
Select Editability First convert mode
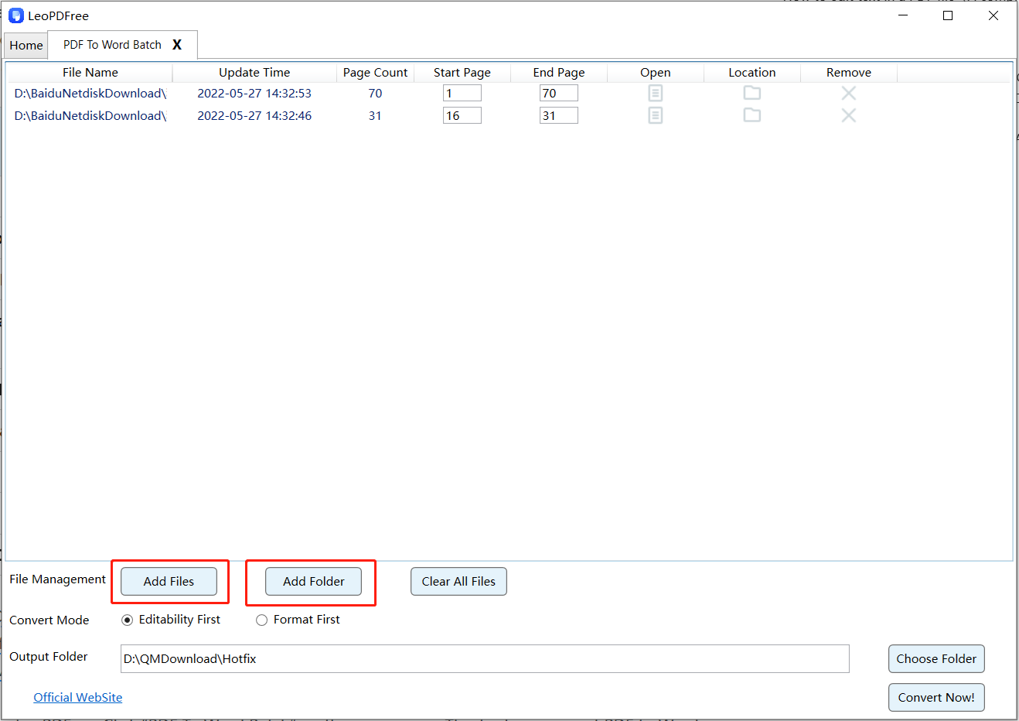[x=128, y=620]
